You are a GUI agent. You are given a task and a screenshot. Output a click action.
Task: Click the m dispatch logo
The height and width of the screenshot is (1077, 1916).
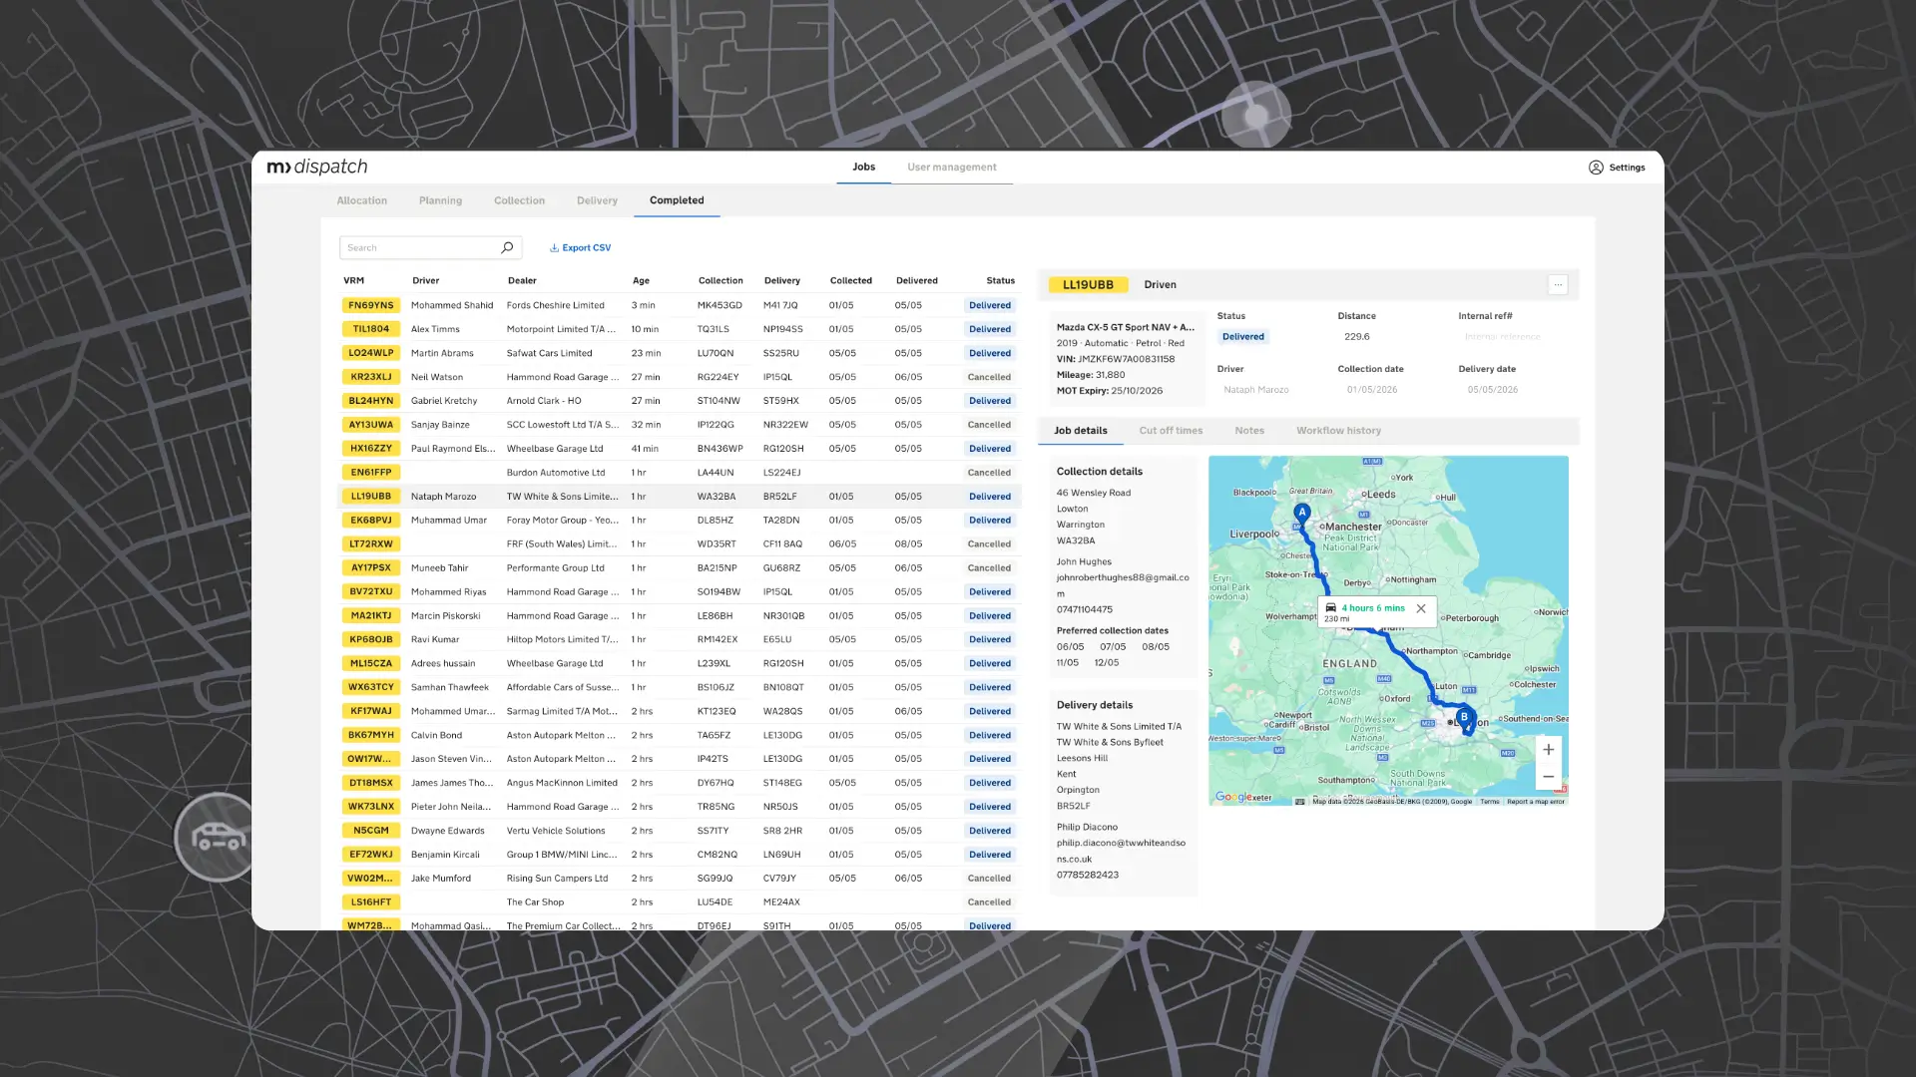tap(317, 167)
